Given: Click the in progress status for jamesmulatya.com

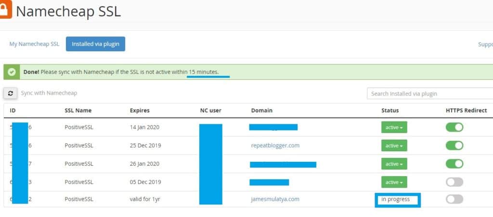Looking at the screenshot, I should tap(396, 199).
